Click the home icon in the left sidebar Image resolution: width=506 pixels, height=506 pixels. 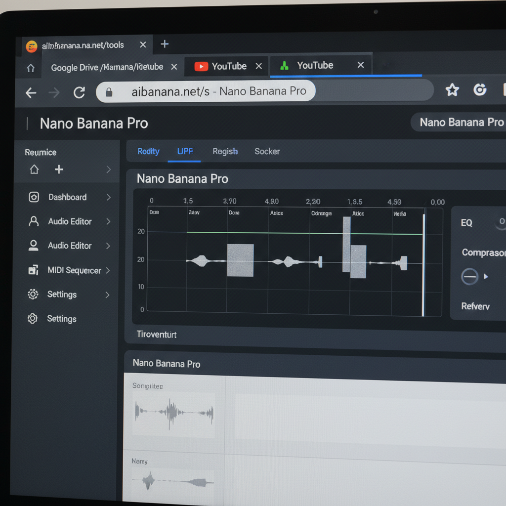point(34,169)
